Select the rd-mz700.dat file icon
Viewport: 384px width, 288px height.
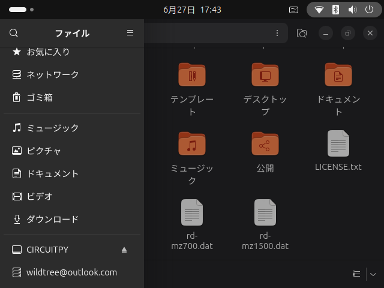192,212
